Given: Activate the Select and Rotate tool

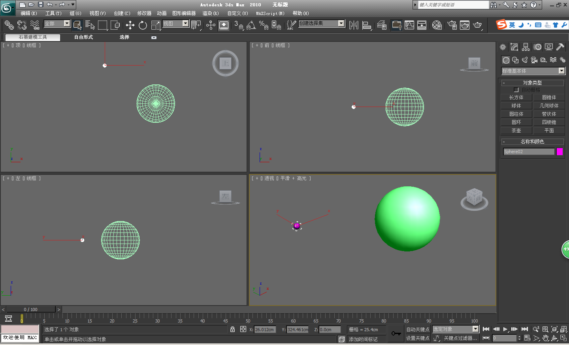Looking at the screenshot, I should (143, 25).
